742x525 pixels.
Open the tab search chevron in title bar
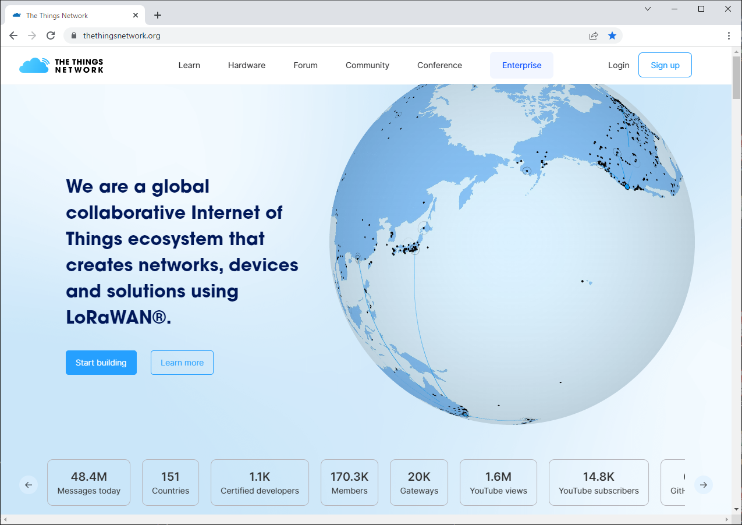[x=648, y=9]
